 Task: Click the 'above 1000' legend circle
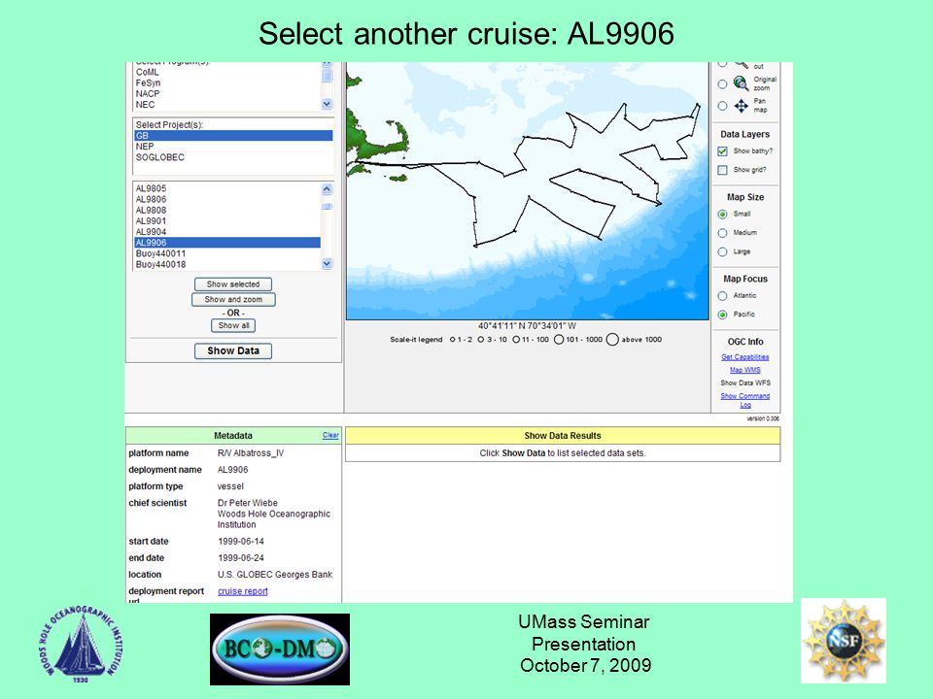tap(612, 340)
